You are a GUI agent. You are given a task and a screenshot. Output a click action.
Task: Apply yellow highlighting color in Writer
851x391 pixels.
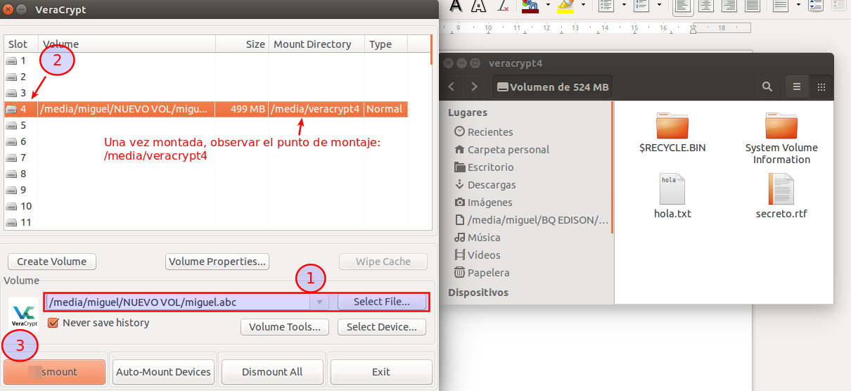(565, 6)
